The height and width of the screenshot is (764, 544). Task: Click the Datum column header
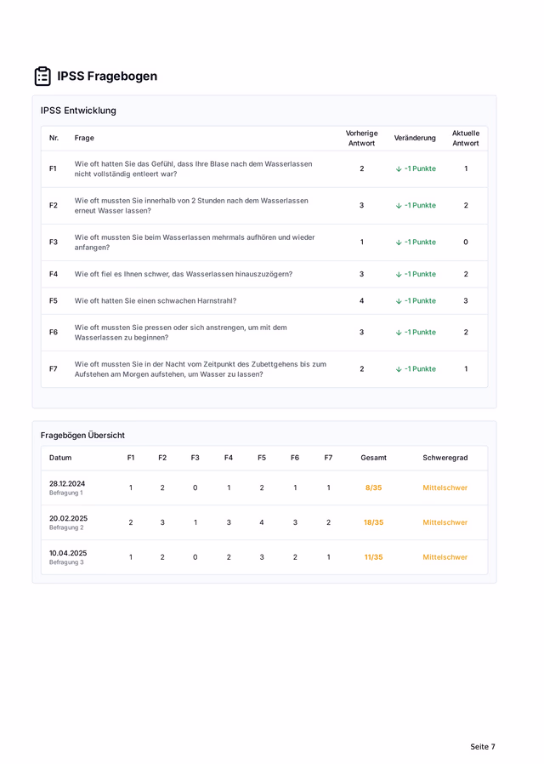click(x=60, y=458)
